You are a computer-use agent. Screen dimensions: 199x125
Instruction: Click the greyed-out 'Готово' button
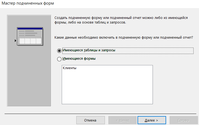pos(184,120)
